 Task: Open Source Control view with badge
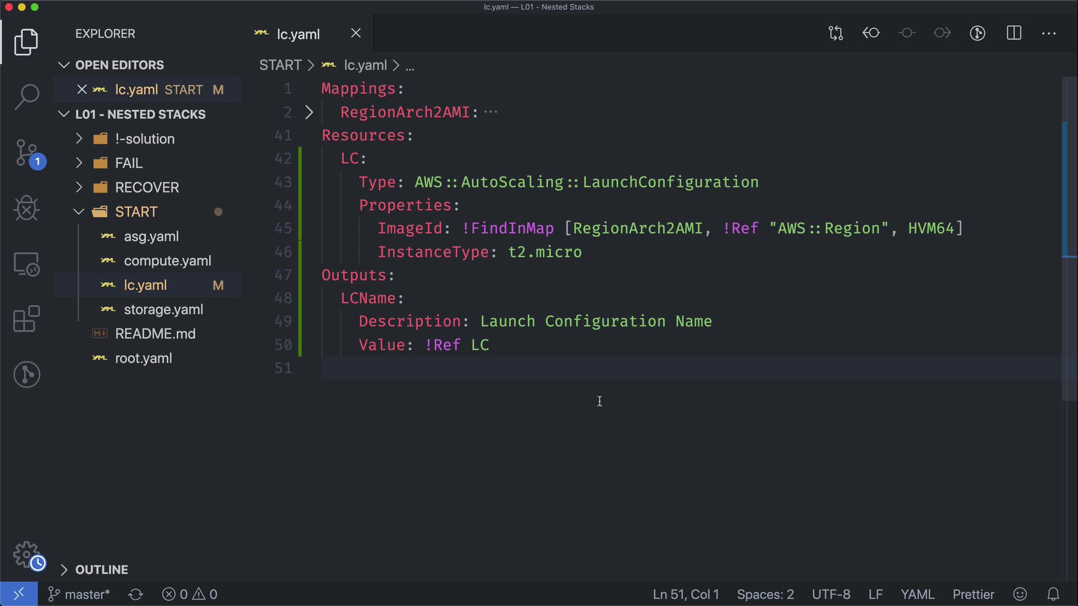(26, 153)
